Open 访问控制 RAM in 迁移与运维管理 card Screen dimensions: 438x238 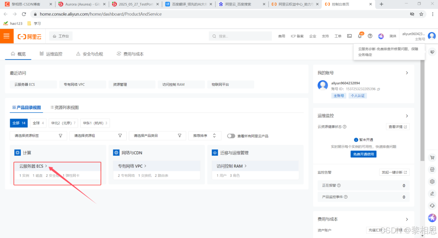[231, 166]
